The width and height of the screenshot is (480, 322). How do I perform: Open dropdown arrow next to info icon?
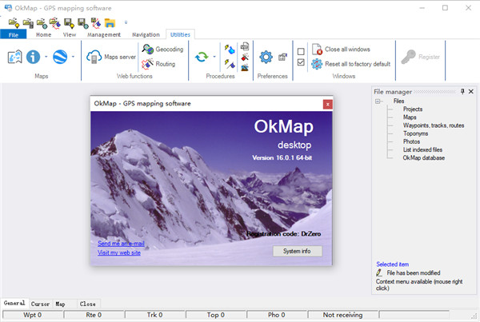pyautogui.click(x=46, y=57)
